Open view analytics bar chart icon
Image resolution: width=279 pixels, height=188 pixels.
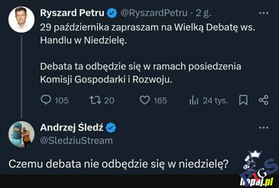point(194,100)
